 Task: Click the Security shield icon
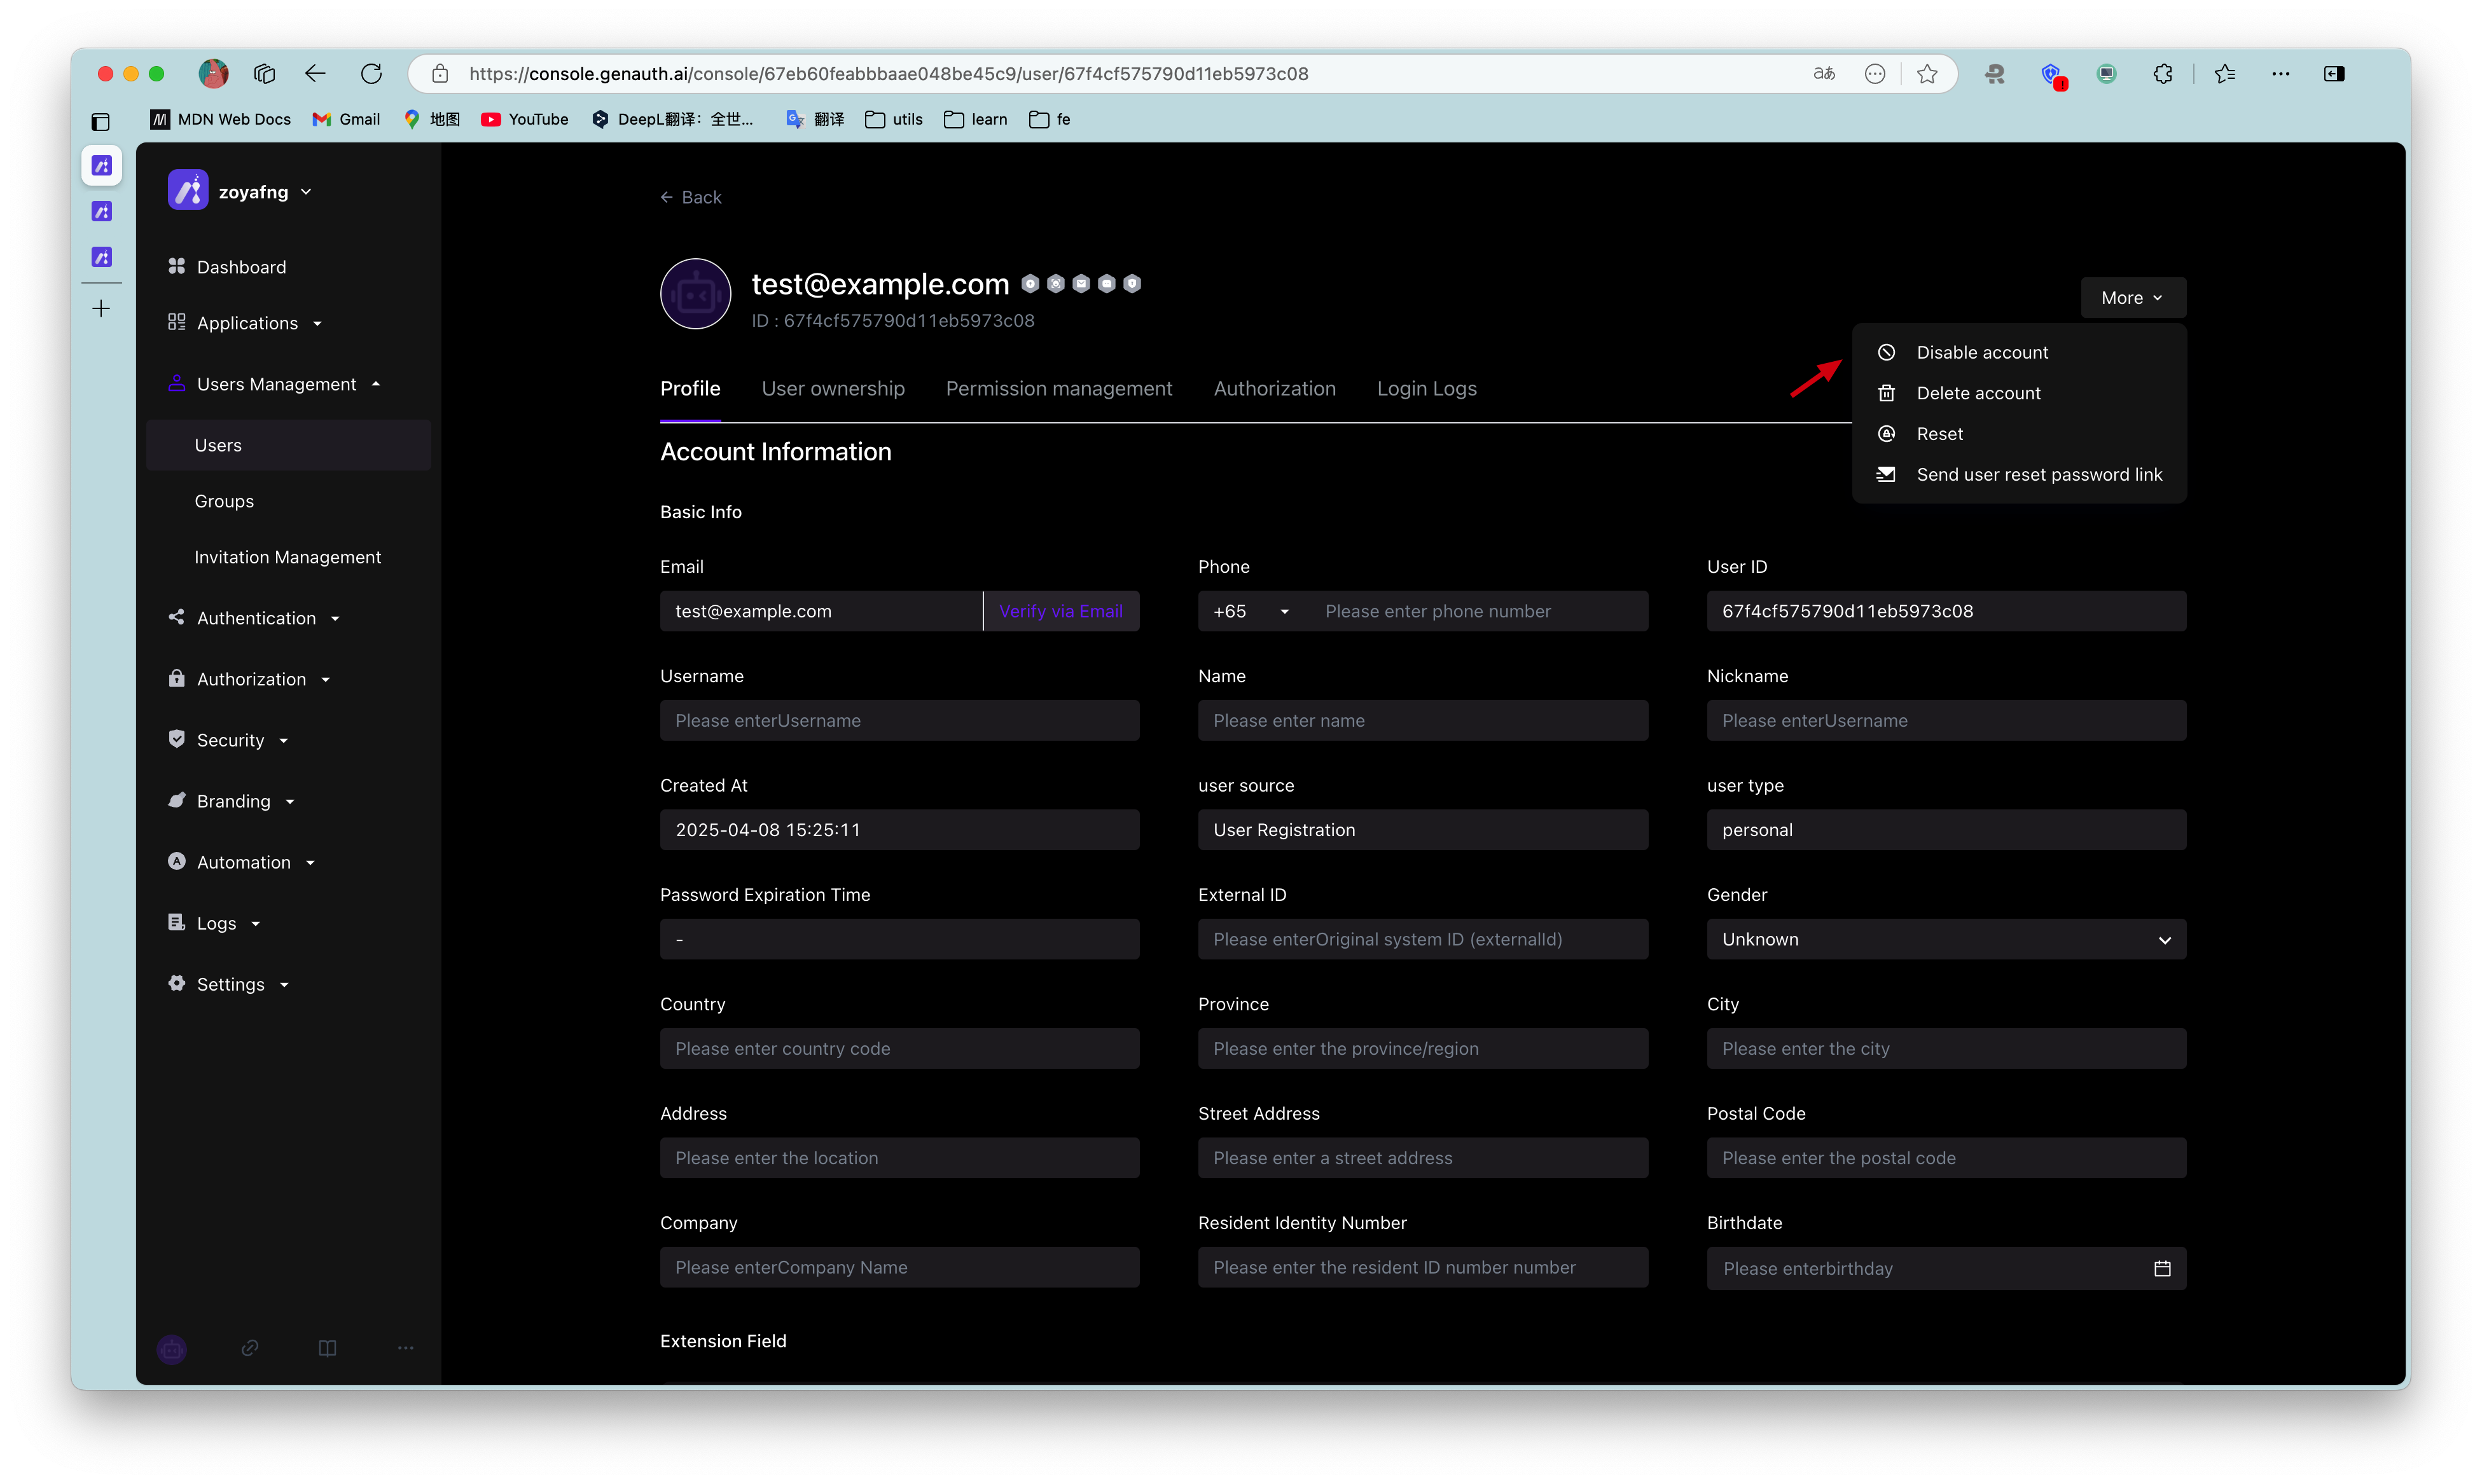176,739
